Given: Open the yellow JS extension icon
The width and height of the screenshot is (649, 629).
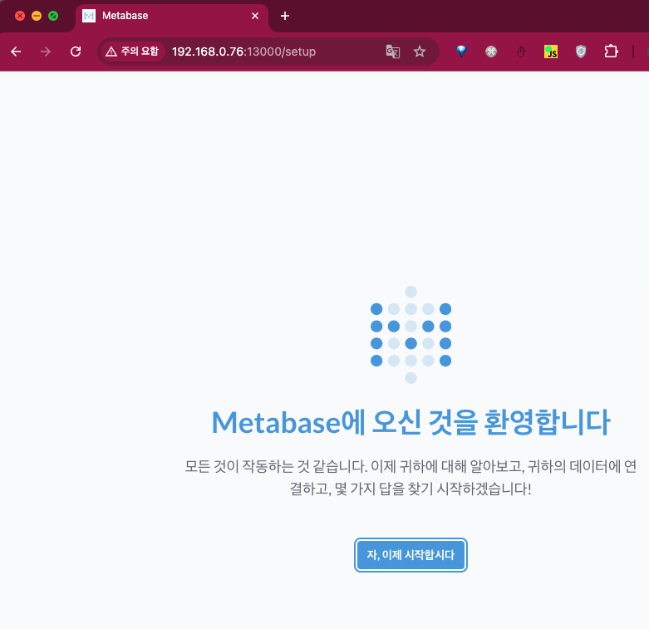Looking at the screenshot, I should 550,52.
